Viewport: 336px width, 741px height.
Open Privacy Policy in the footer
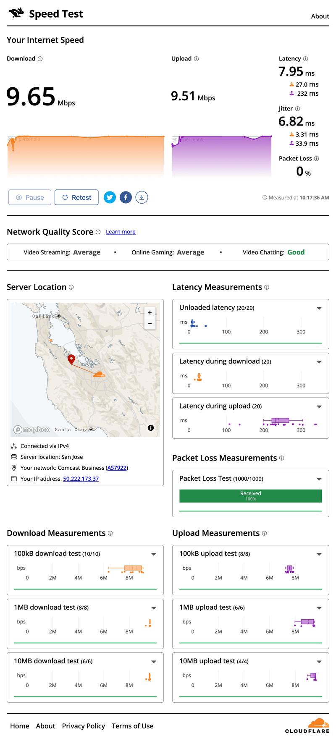point(83,726)
